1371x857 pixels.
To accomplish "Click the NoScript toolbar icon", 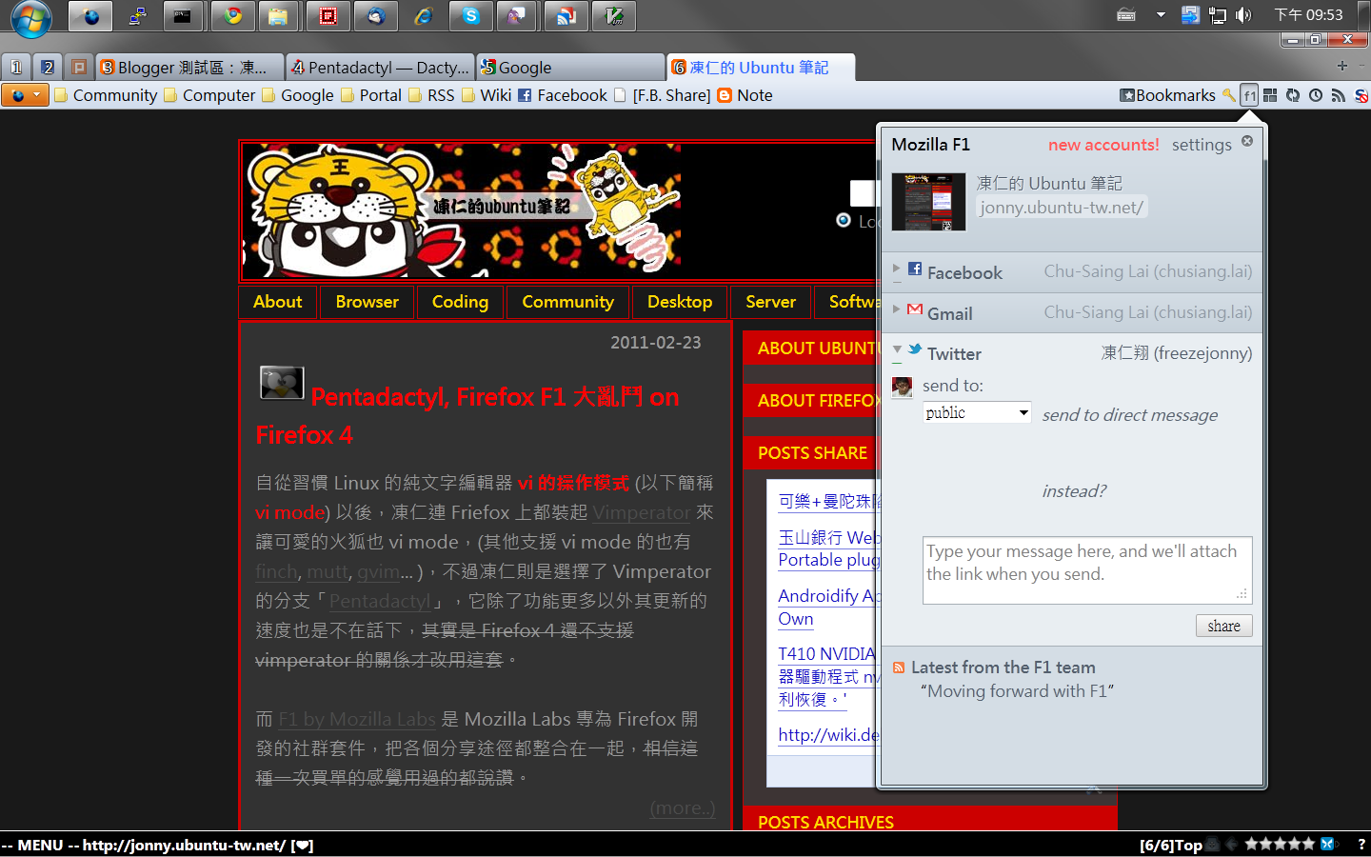I will pos(1361,95).
